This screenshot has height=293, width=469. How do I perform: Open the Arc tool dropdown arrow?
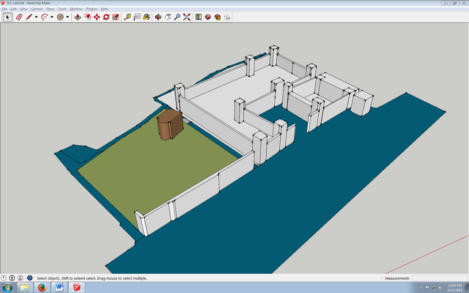pyautogui.click(x=52, y=17)
